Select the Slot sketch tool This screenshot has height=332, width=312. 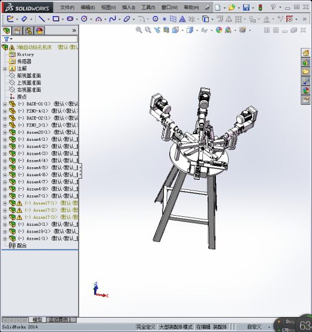[70, 19]
